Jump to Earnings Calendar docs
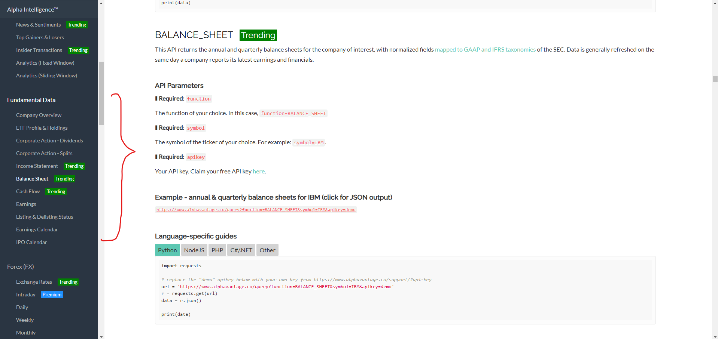The height and width of the screenshot is (339, 718). point(37,229)
